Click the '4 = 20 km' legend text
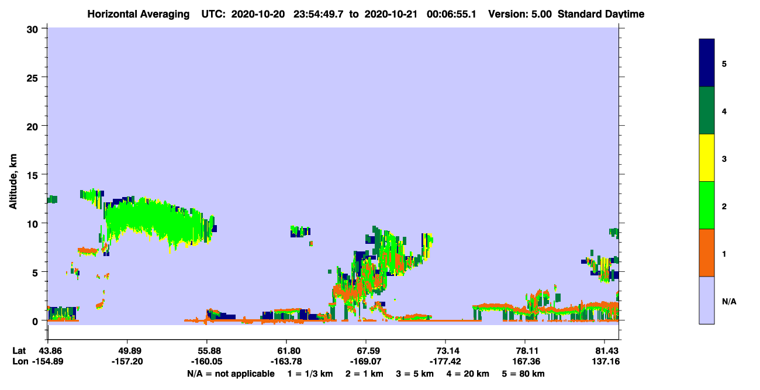760x390 pixels. [x=467, y=374]
